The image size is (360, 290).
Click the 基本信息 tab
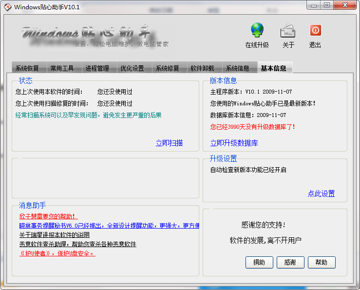click(x=275, y=68)
